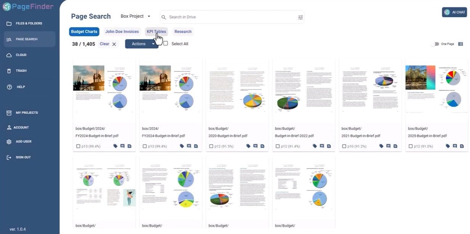The image size is (470, 234).
Task: Check the box/2024/ FY2024 p13 checkbox
Action: (145, 146)
